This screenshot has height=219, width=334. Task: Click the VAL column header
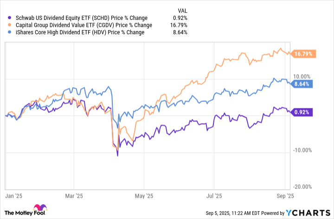click(x=183, y=11)
